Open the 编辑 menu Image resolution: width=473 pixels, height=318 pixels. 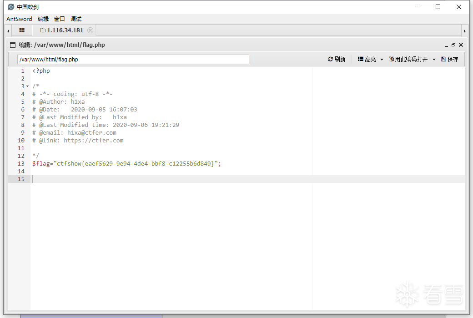(x=43, y=19)
